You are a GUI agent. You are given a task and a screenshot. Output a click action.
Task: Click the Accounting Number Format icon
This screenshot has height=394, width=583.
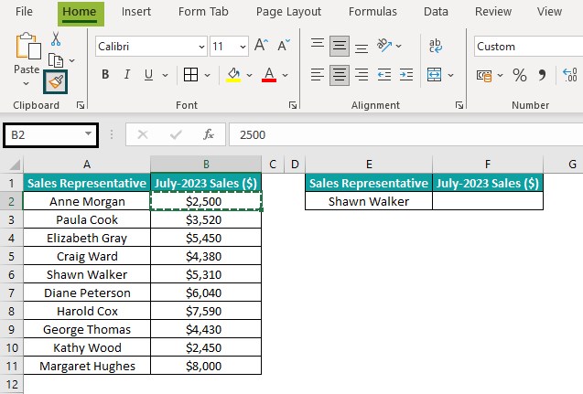pyautogui.click(x=484, y=76)
